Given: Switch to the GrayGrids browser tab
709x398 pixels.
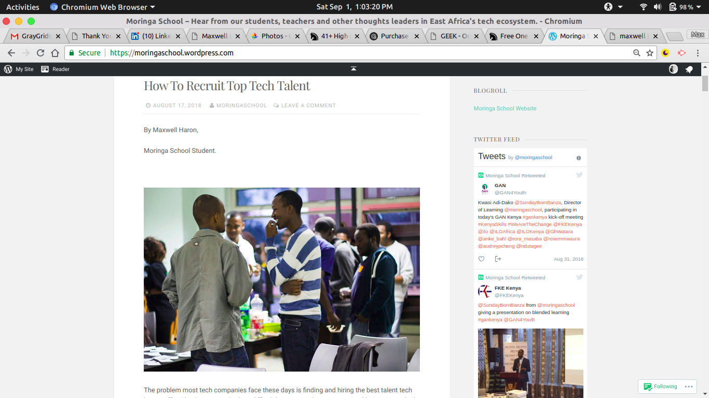Looking at the screenshot, I should [35, 36].
